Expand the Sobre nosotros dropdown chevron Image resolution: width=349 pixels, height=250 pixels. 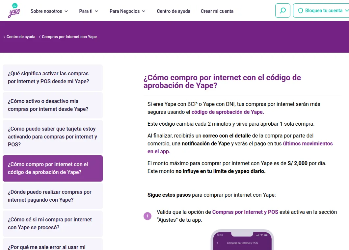[66, 11]
